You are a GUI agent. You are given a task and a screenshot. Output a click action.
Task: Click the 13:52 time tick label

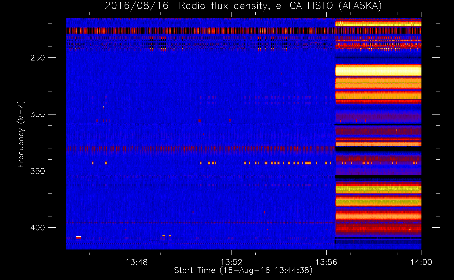pyautogui.click(x=231, y=262)
